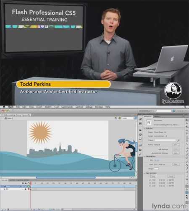Select the Brush tool
Image resolution: width=189 pixels, height=211 pixels.
click(x=187, y=154)
